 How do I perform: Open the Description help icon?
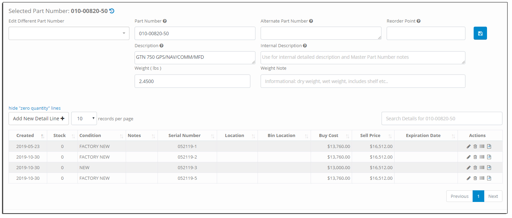tap(161, 46)
